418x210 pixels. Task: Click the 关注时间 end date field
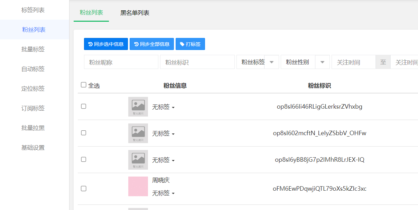point(404,62)
